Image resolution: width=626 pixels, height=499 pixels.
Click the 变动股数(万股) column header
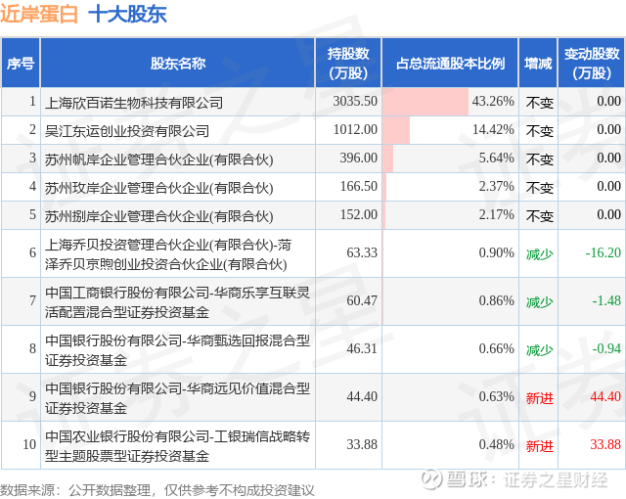(x=592, y=63)
